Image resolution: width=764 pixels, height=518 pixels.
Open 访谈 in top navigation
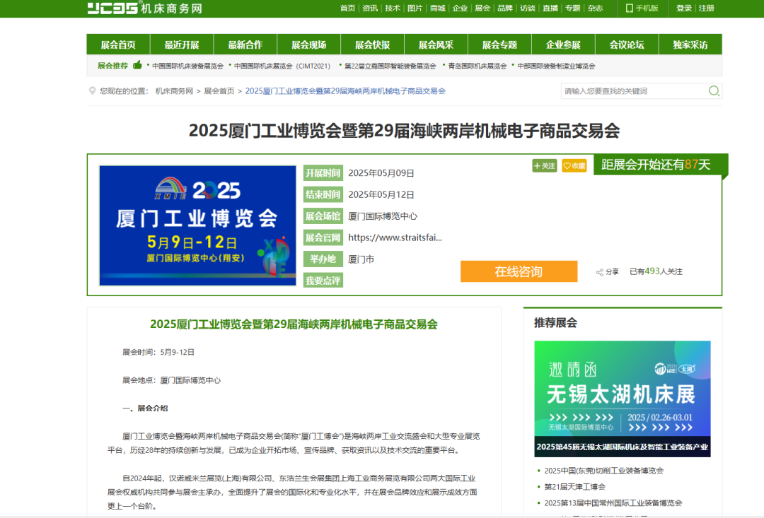(528, 8)
